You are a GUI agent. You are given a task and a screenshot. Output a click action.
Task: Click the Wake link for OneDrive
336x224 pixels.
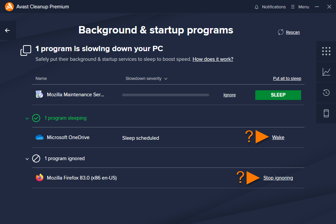coord(278,137)
